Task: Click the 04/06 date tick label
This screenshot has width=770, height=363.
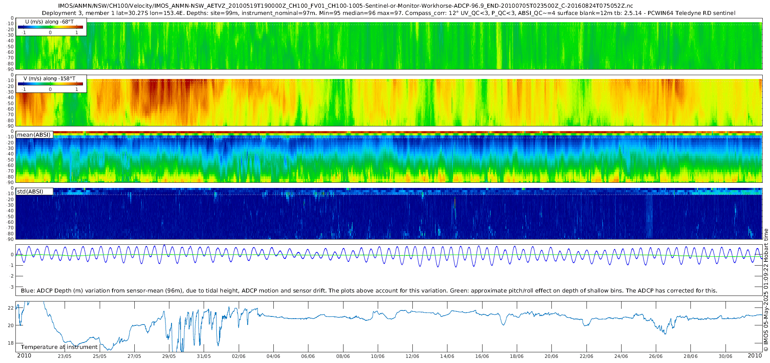Action: pyautogui.click(x=273, y=356)
